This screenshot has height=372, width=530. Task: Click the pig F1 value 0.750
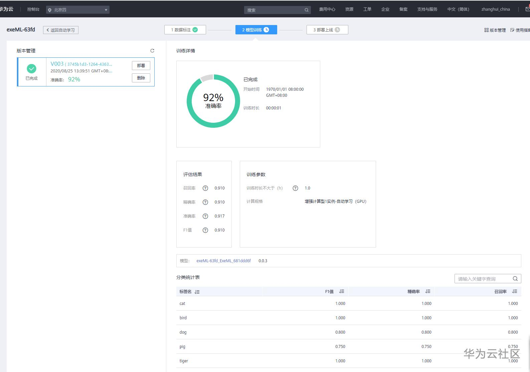340,347
